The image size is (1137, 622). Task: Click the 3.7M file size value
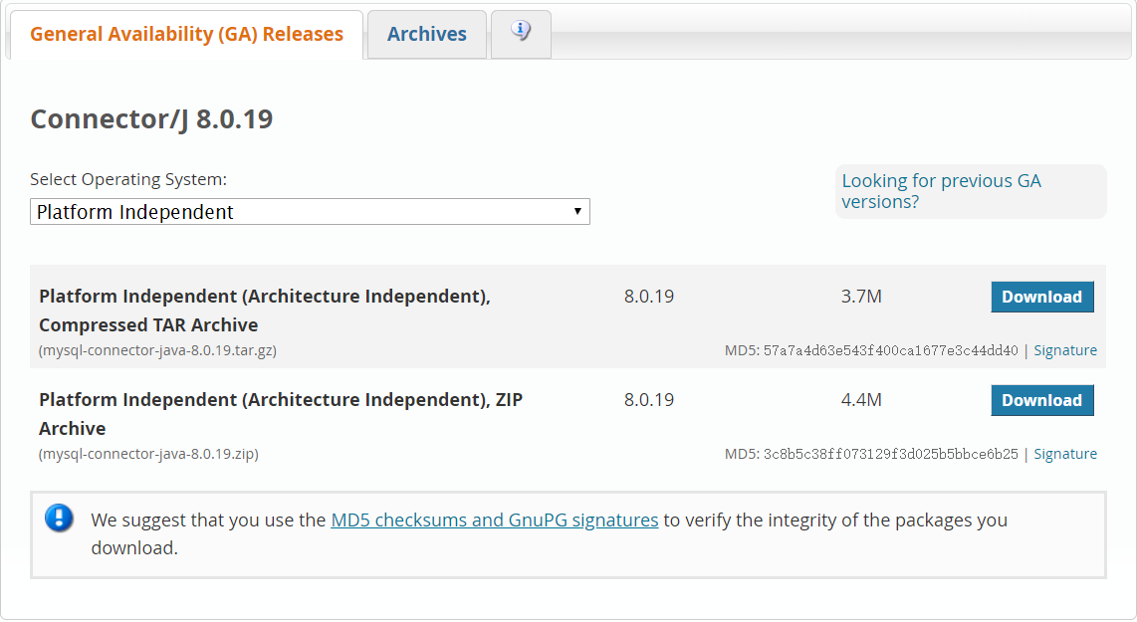click(x=861, y=297)
